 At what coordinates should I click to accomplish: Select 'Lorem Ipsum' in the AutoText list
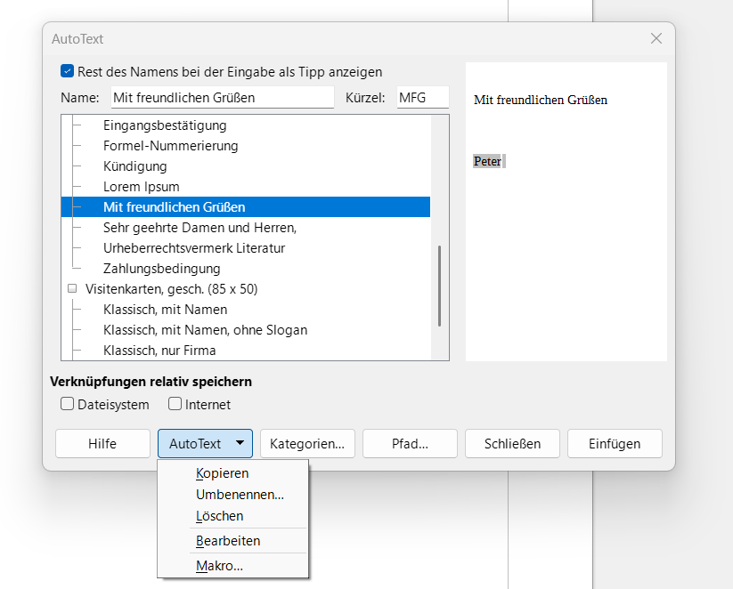pyautogui.click(x=142, y=187)
